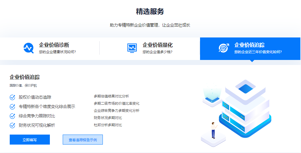Screen dimensions: 301x153
Task: Click 杜邦分析多期对比 item
Action: point(108,125)
